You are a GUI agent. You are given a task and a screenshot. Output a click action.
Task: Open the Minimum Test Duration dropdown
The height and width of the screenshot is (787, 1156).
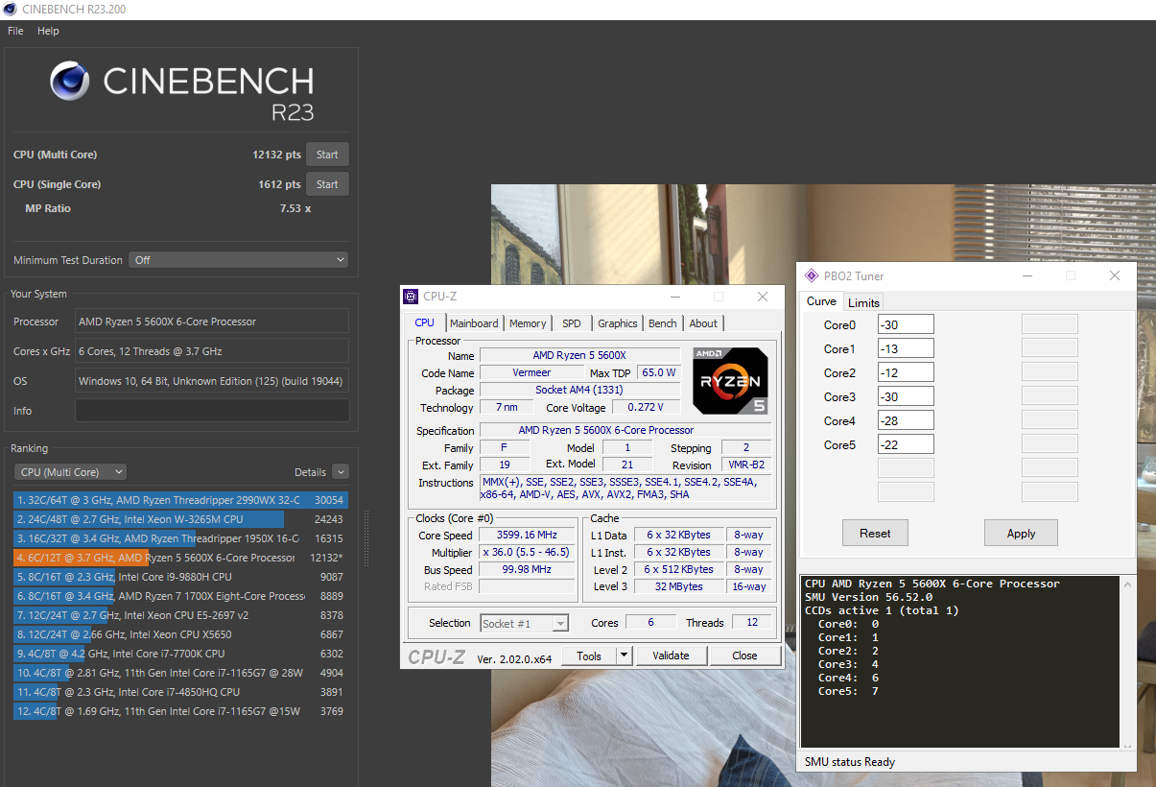[239, 260]
